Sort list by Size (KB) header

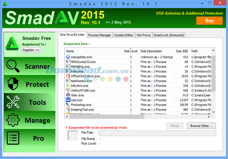pos(182,51)
